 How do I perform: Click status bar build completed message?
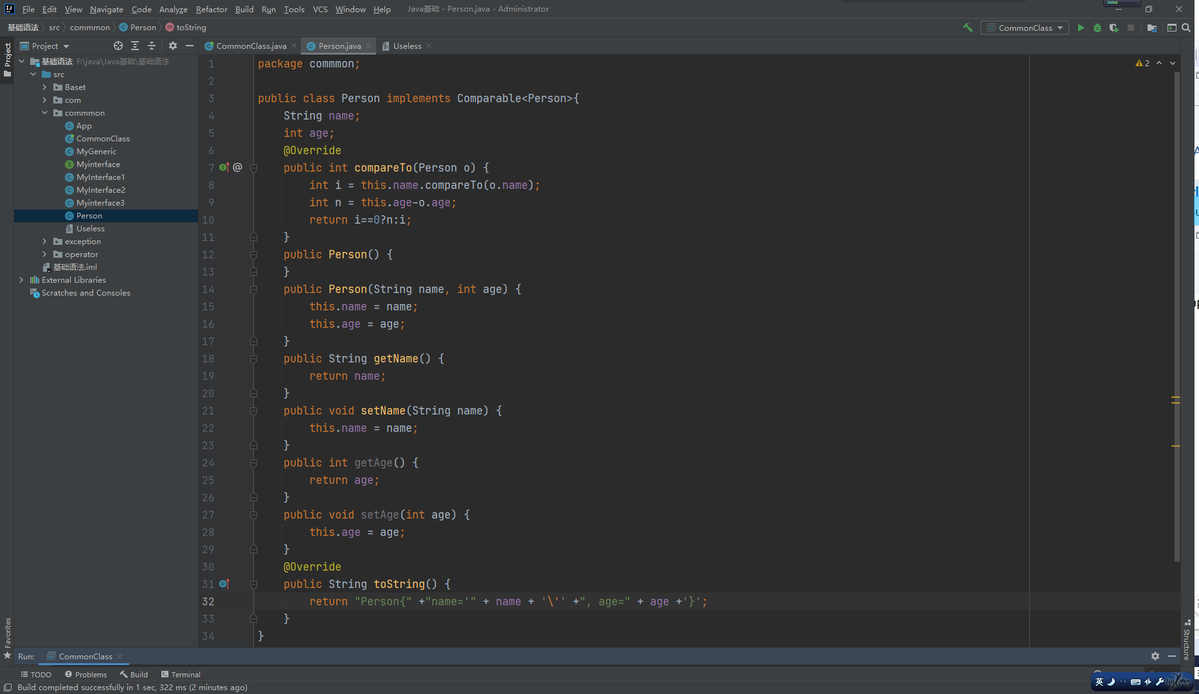(x=132, y=687)
